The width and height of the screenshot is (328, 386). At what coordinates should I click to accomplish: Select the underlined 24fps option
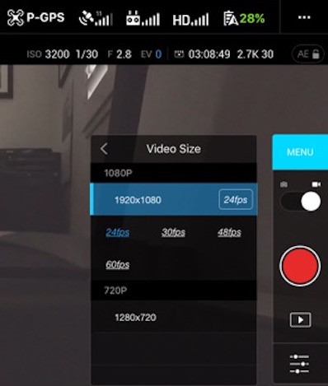[x=118, y=232]
